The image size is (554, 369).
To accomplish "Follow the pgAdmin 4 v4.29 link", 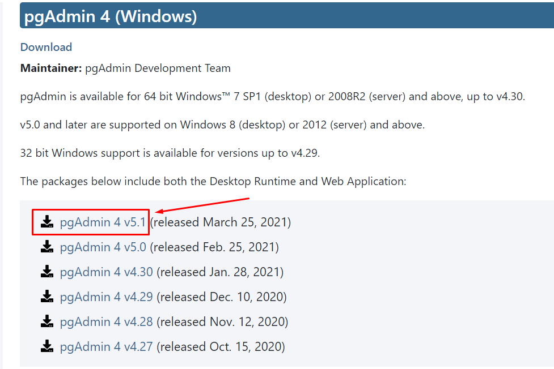I will (107, 297).
